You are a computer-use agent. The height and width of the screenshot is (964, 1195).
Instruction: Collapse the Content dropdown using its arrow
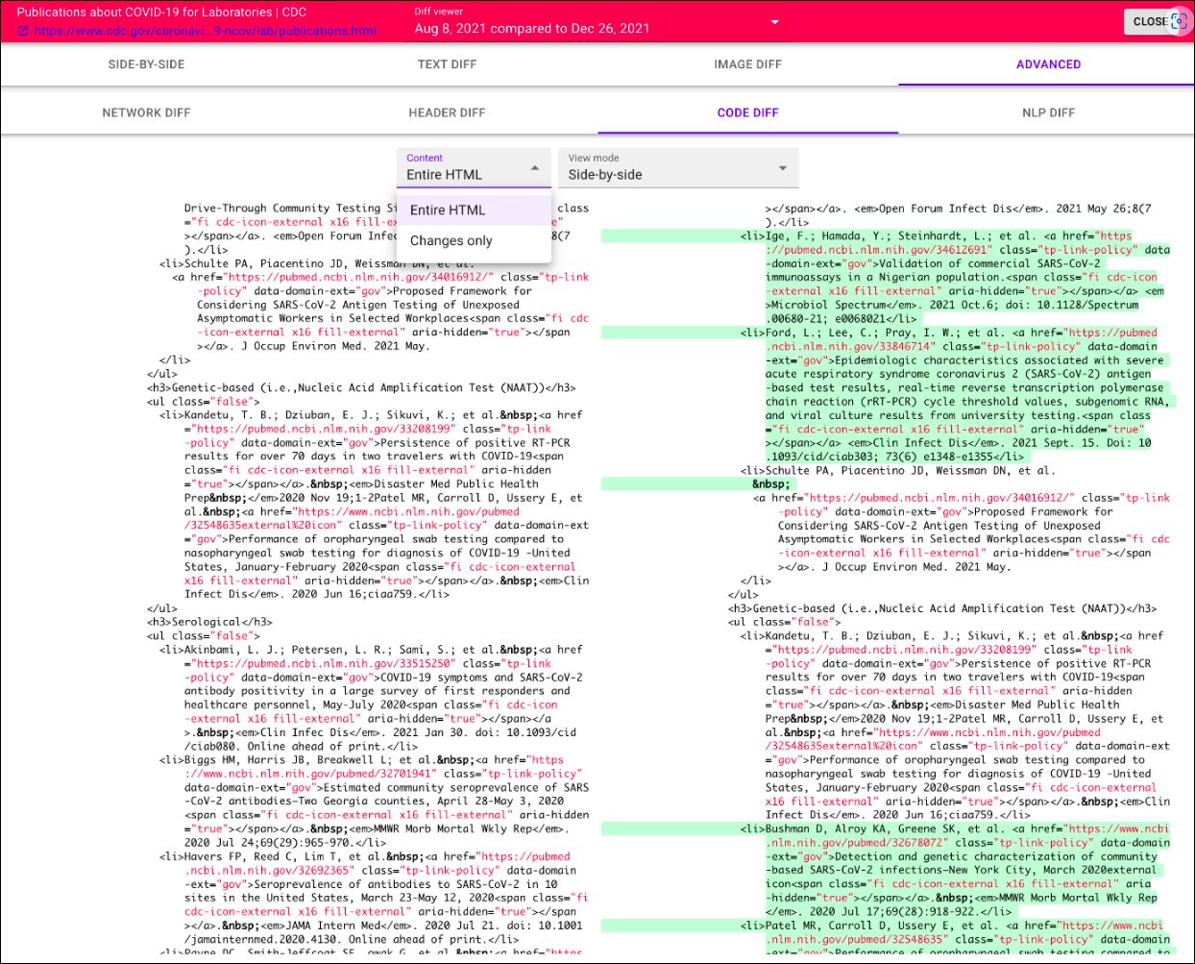coord(535,168)
